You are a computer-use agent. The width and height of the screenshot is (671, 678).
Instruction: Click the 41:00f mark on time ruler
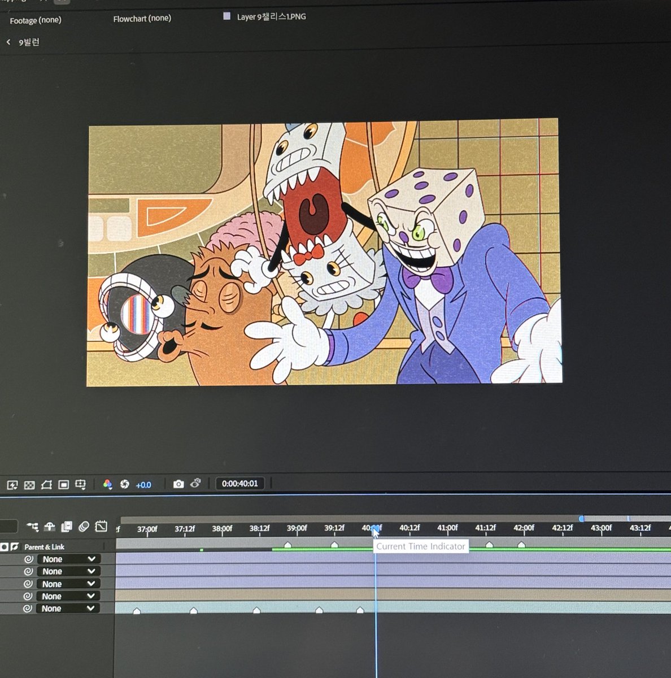(447, 528)
